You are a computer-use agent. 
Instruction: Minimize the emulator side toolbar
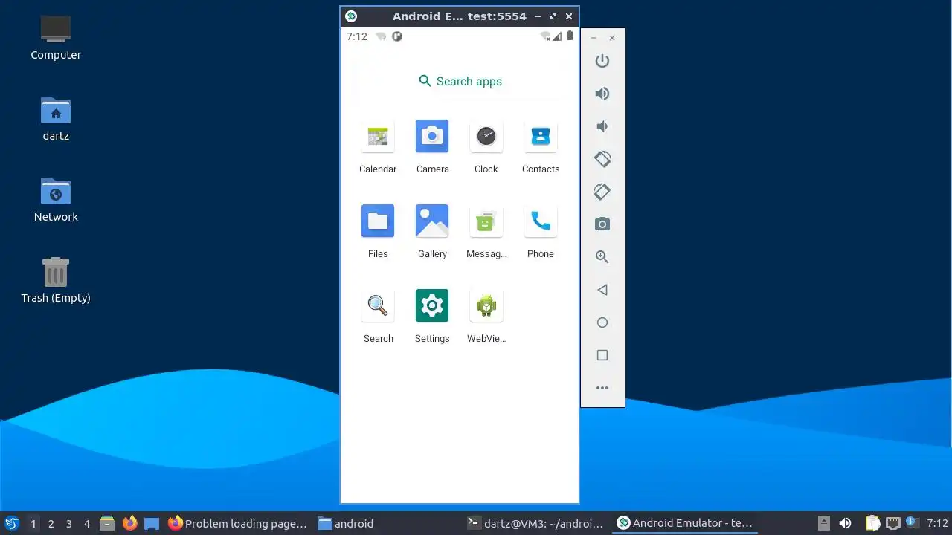594,38
